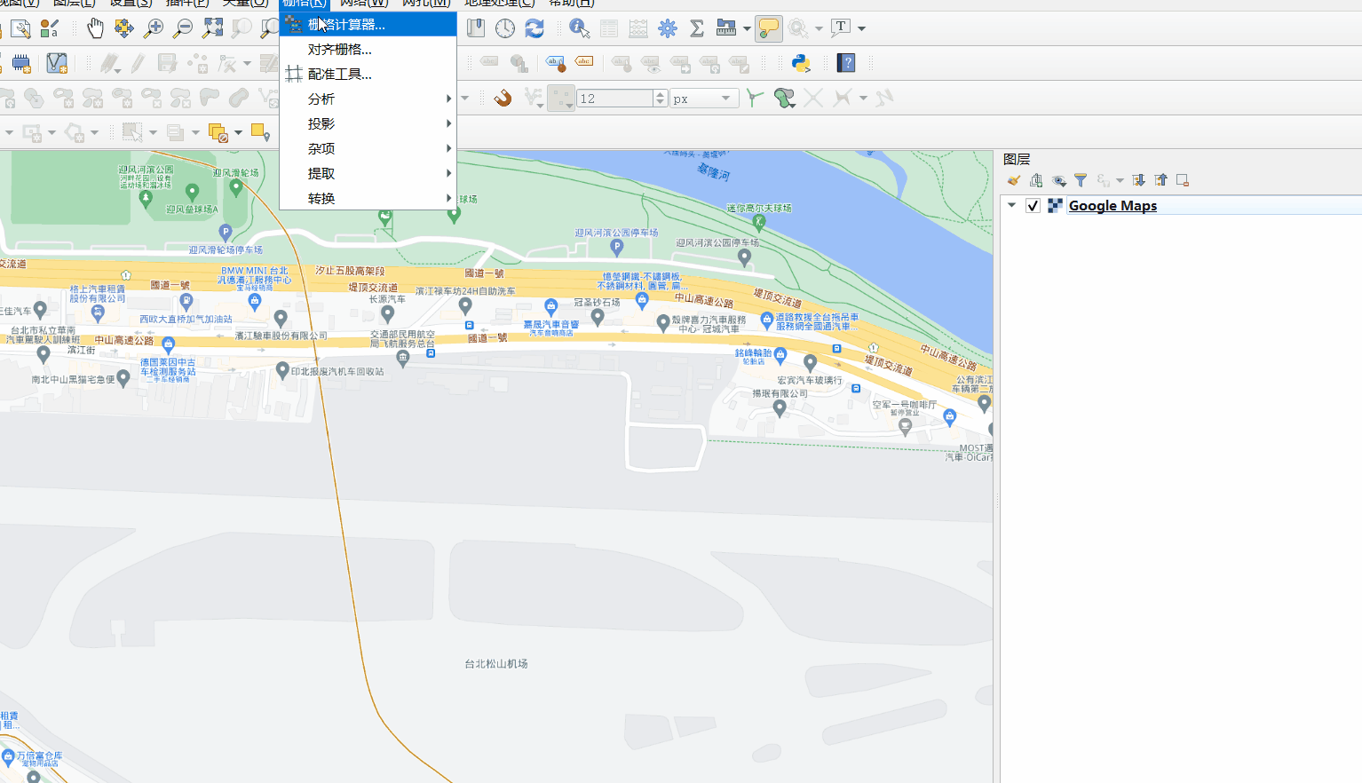The width and height of the screenshot is (1362, 783).
Task: Click snapping tolerance spinner arrows
Action: tap(660, 99)
